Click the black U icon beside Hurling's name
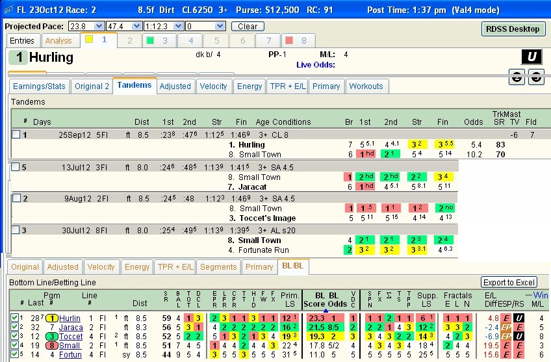551x362 pixels. pyautogui.click(x=532, y=57)
